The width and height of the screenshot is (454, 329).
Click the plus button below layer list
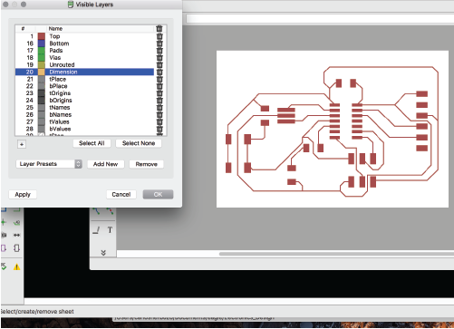tap(22, 144)
